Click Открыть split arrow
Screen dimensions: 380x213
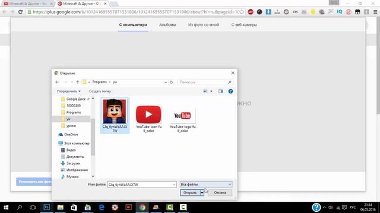(x=202, y=193)
